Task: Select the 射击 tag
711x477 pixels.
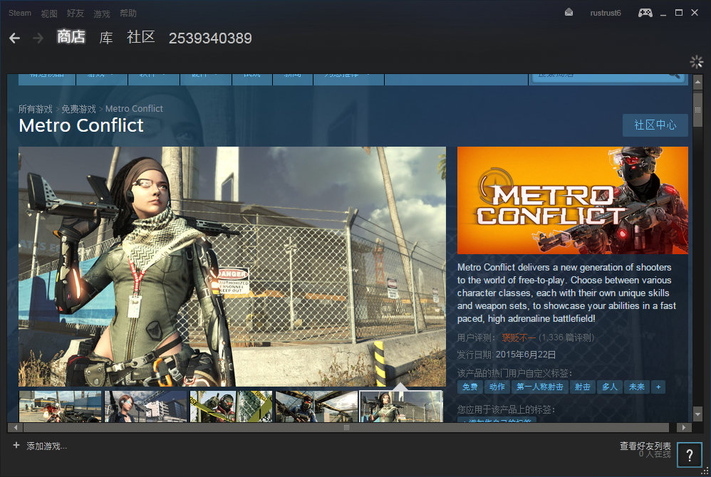Action: [582, 387]
